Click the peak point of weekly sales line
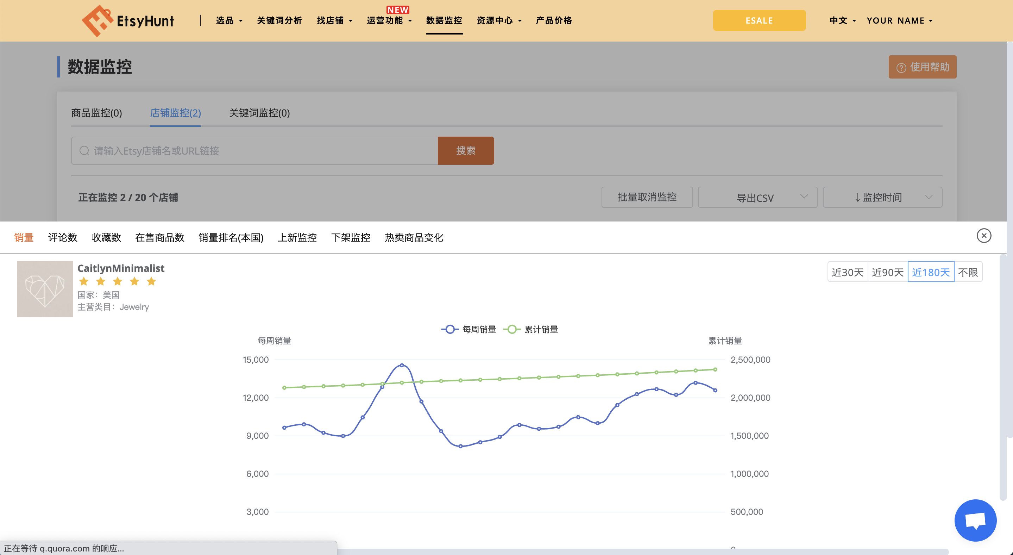1013x555 pixels. click(x=402, y=365)
